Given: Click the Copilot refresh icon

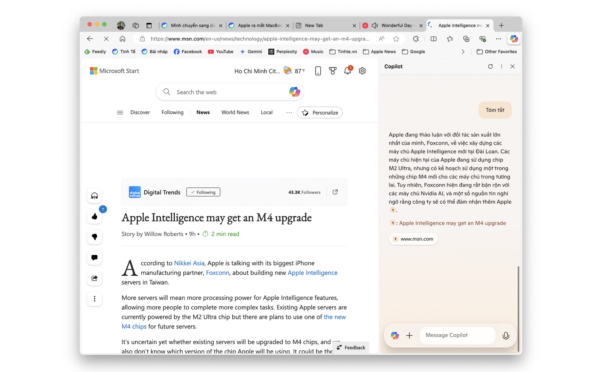Looking at the screenshot, I should point(491,67).
